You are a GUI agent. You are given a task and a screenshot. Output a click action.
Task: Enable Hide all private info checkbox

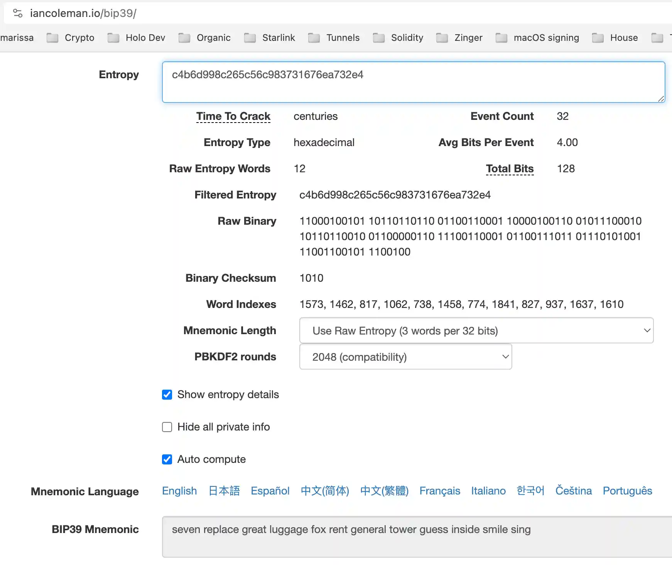(x=167, y=427)
